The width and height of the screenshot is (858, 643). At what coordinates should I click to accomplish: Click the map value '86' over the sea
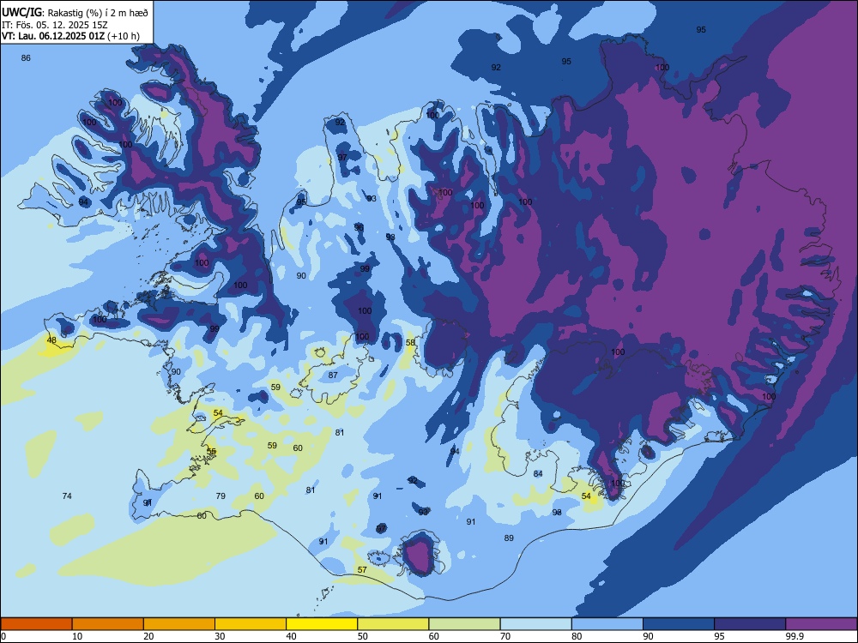[x=26, y=58]
